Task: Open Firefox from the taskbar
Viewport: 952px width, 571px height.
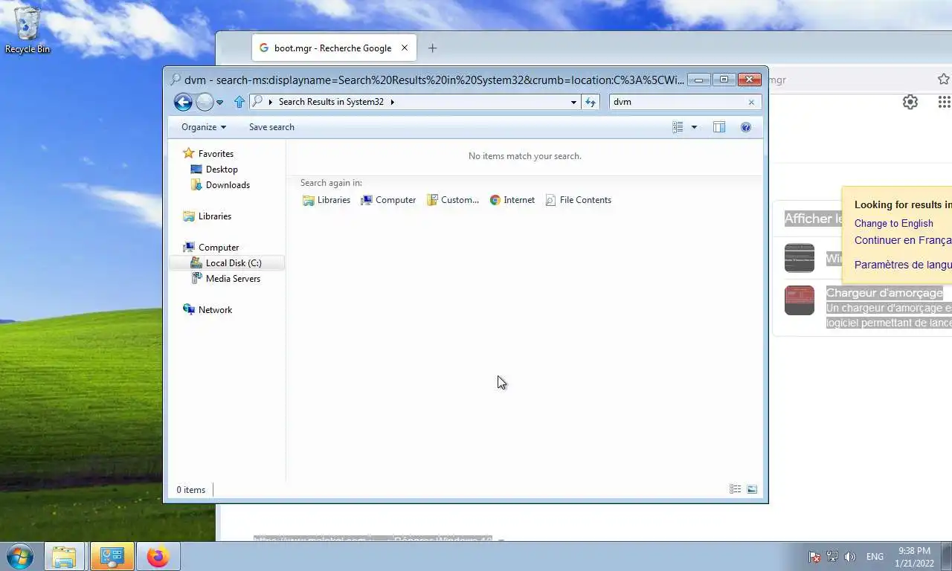Action: click(158, 556)
